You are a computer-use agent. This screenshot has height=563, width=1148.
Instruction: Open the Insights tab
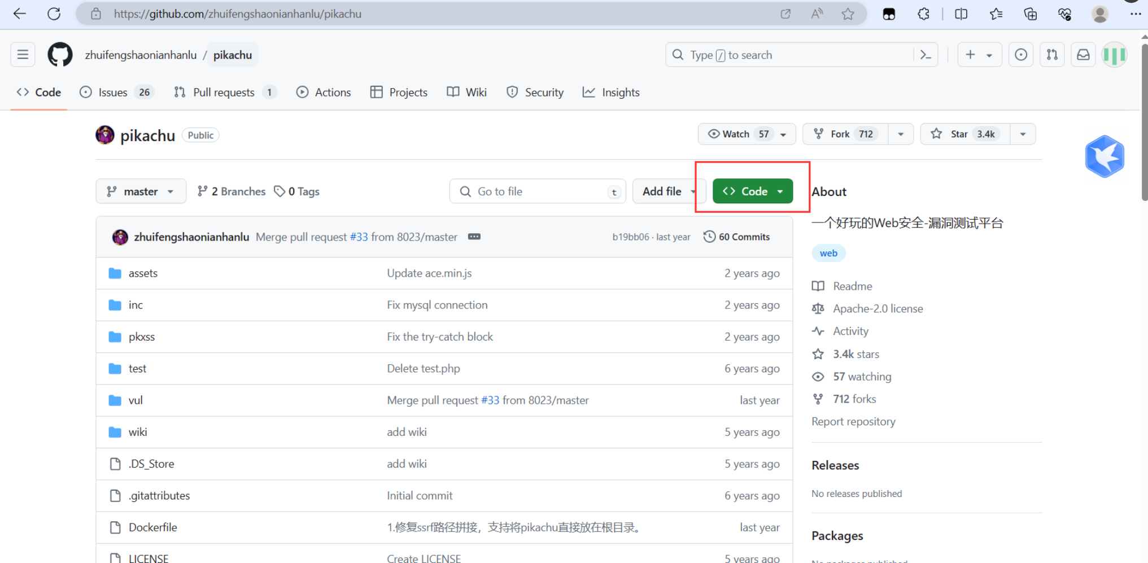[611, 92]
